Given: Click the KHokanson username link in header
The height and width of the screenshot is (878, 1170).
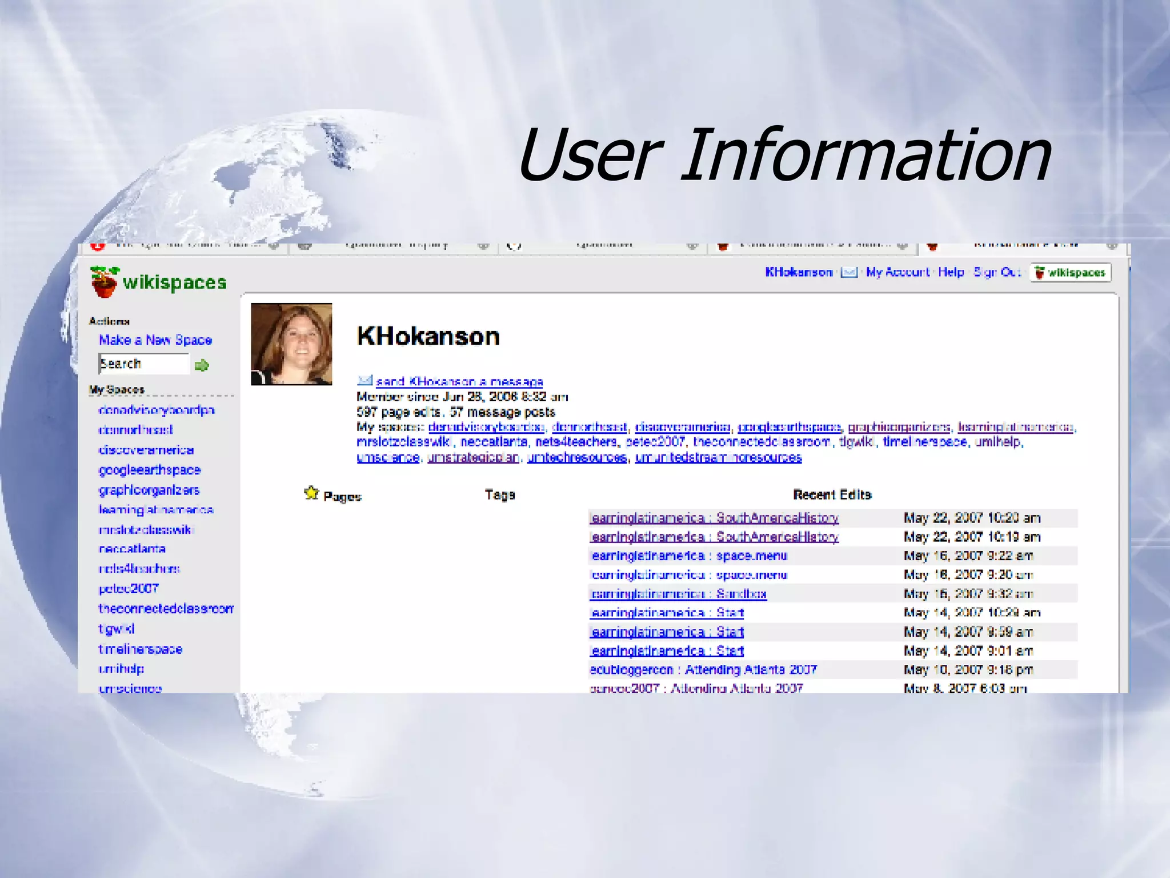Looking at the screenshot, I should click(799, 272).
